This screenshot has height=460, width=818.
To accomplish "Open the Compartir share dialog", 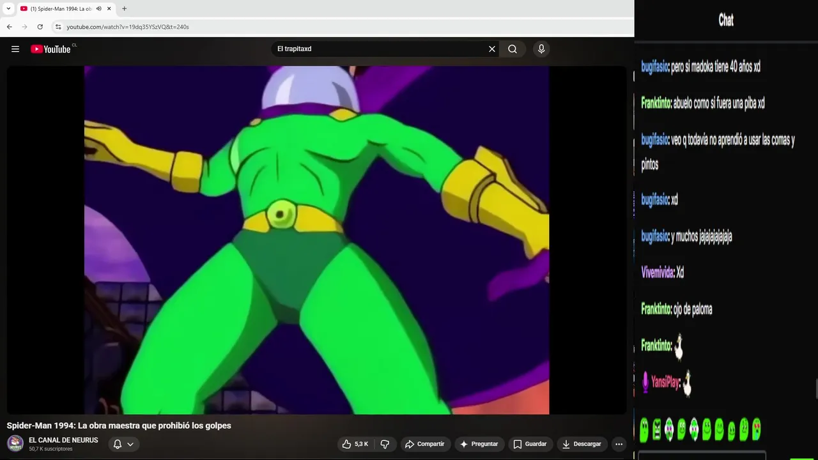I will [425, 444].
